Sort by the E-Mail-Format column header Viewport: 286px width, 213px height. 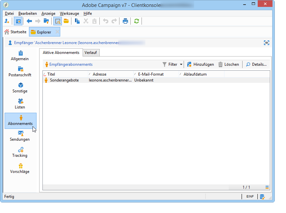pos(156,74)
